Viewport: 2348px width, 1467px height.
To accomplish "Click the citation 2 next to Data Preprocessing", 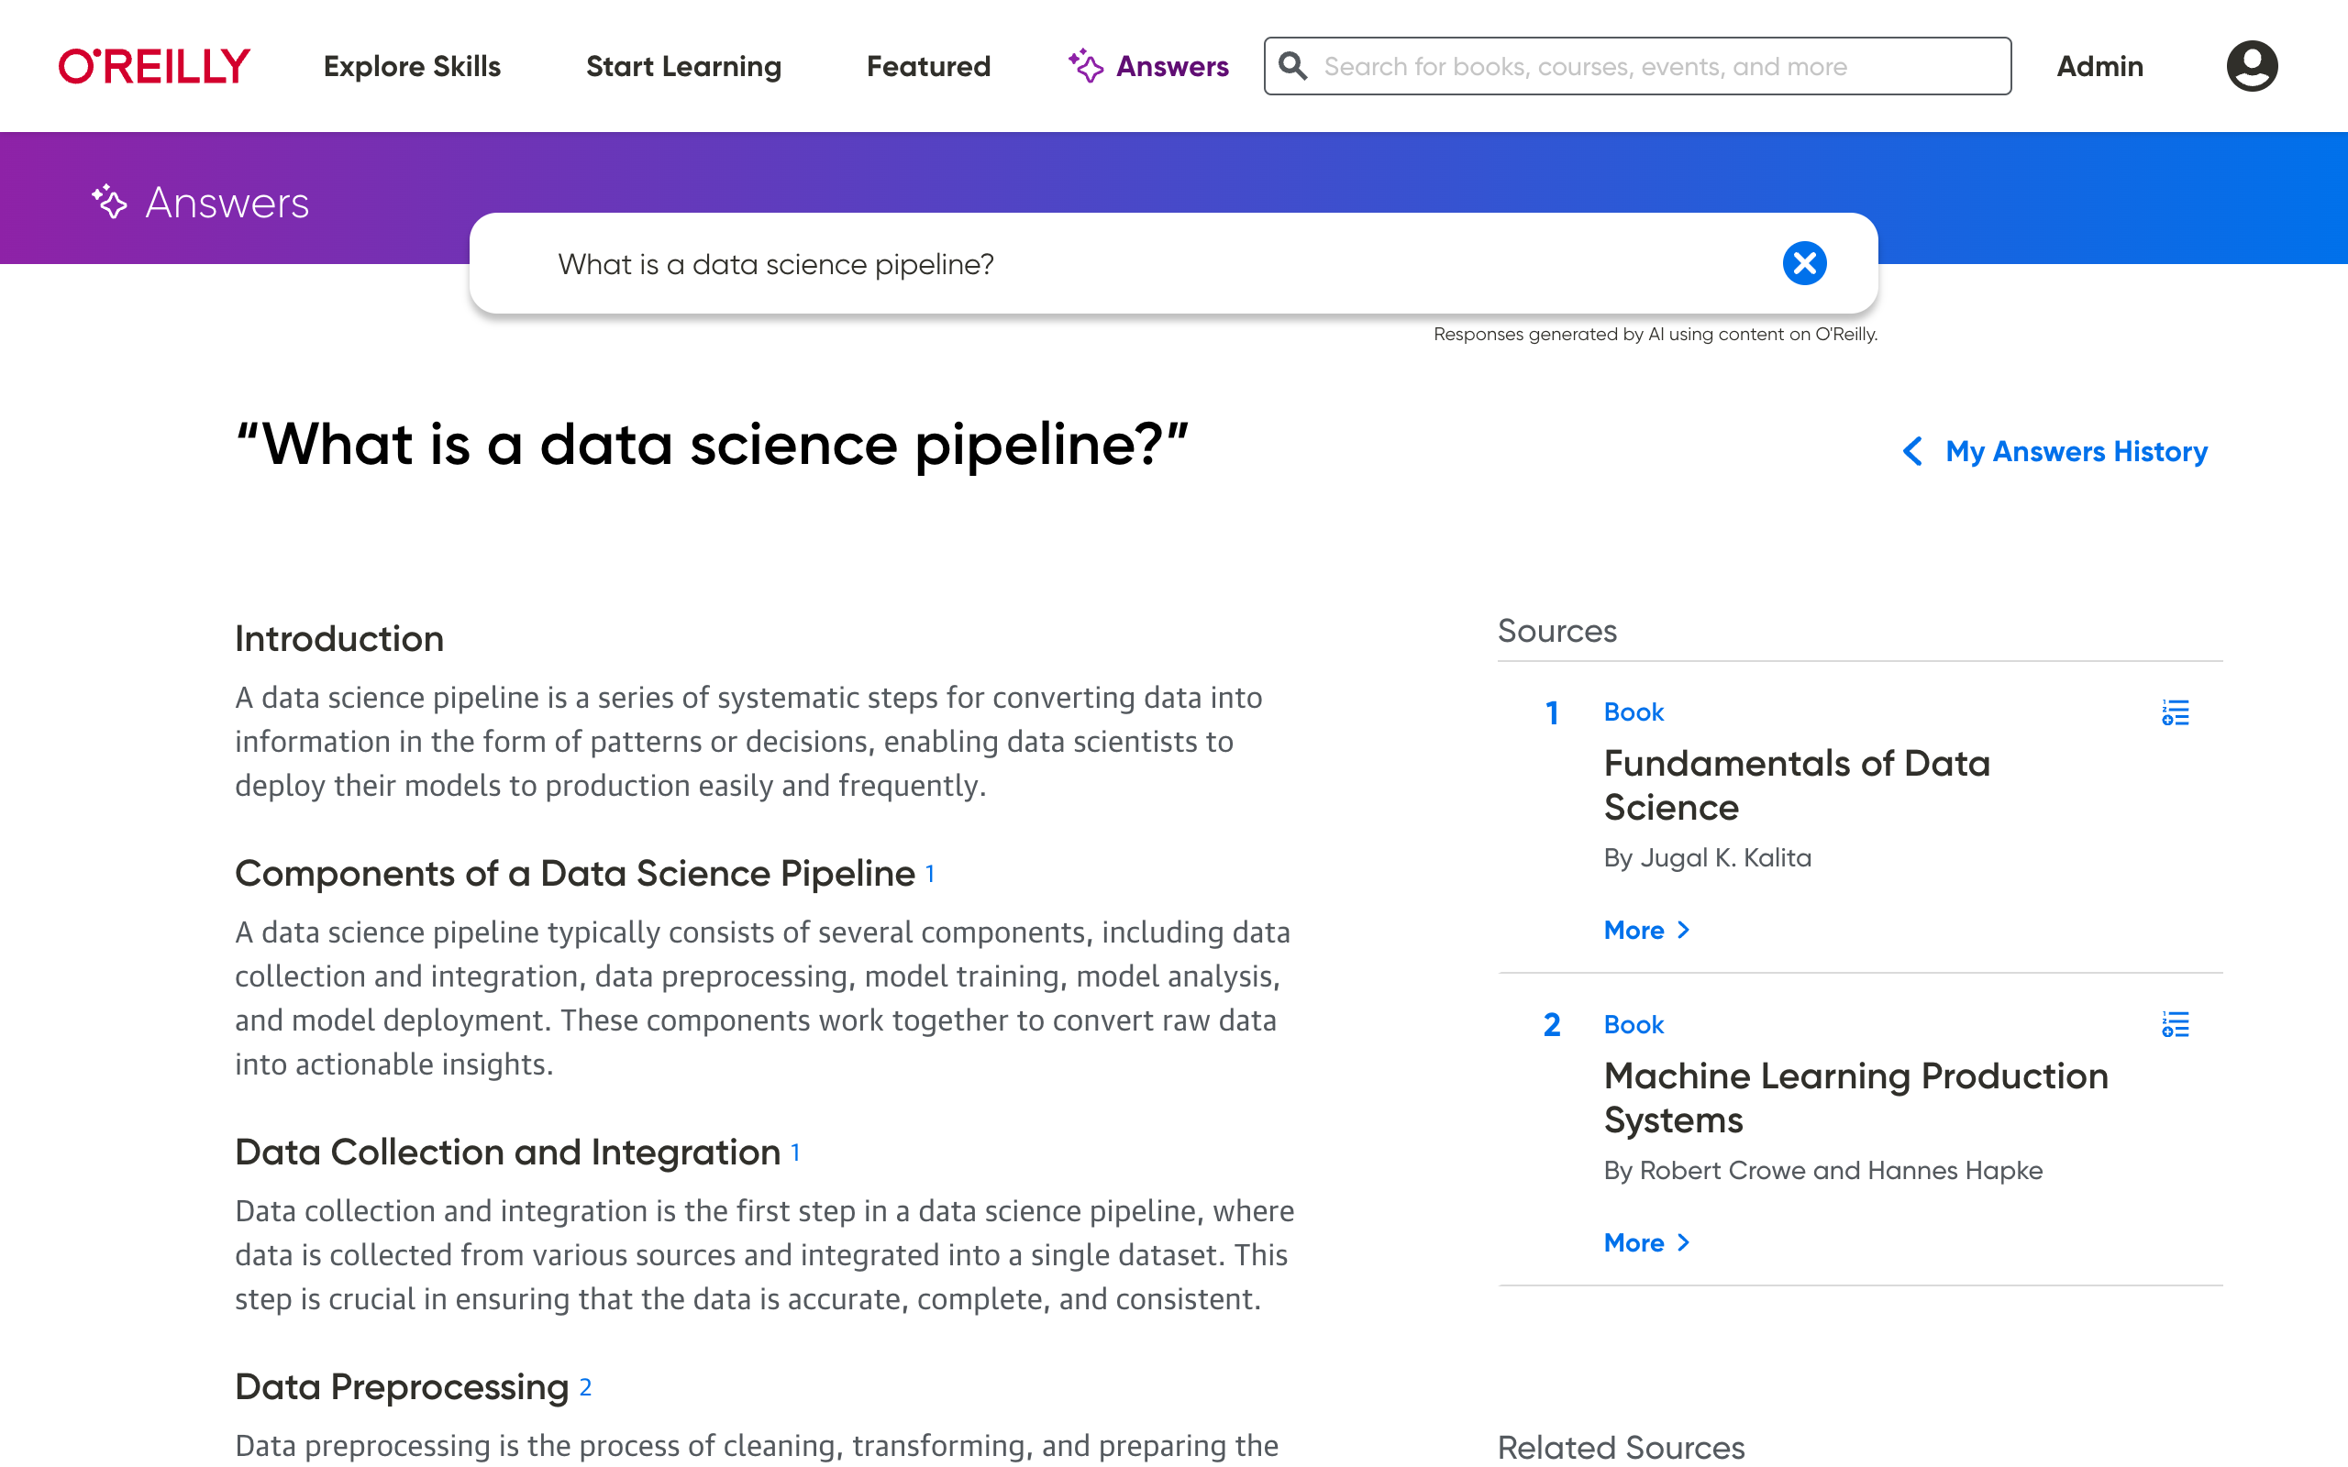I will point(585,1386).
